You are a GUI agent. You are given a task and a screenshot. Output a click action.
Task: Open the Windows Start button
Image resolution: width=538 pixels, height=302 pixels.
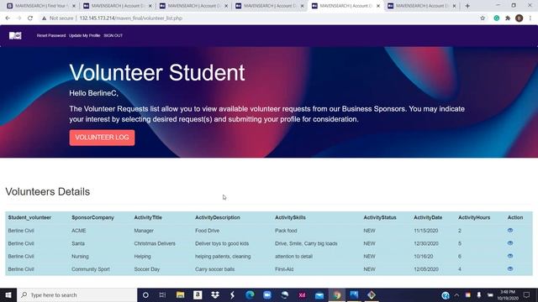(x=8, y=294)
